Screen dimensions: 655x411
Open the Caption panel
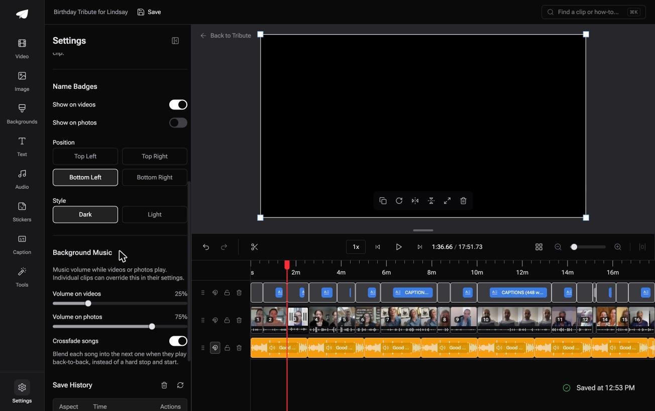22,245
